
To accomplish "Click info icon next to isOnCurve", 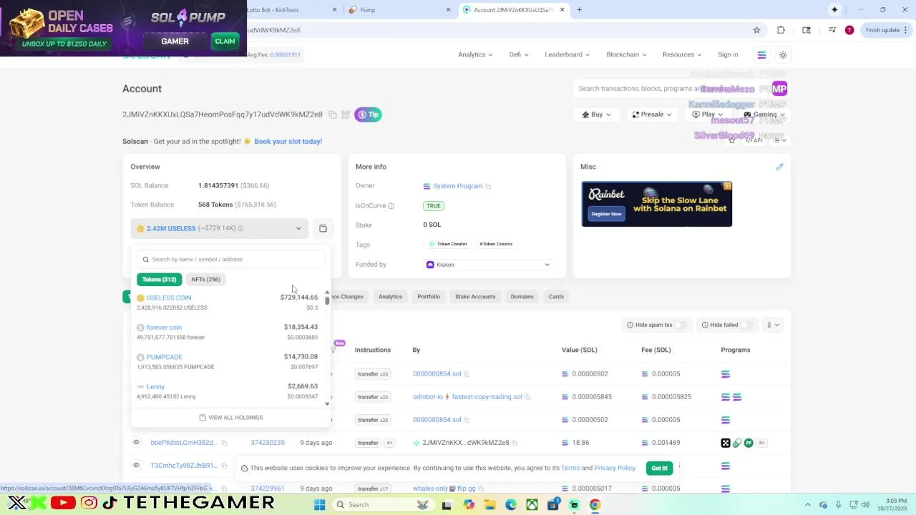I will tap(391, 206).
